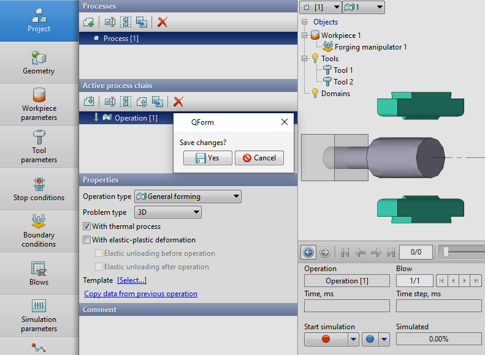This screenshot has width=485, height=355.
Task: Open the Geometry section in sidebar
Action: [x=39, y=62]
